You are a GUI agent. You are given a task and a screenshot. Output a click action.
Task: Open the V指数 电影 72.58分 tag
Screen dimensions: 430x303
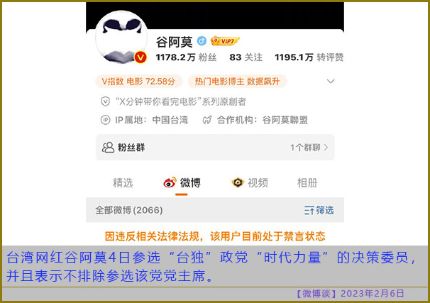[x=138, y=81]
